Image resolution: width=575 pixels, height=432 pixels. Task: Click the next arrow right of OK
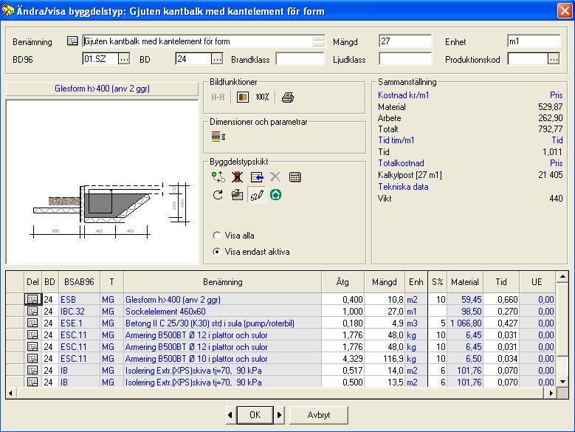point(280,415)
